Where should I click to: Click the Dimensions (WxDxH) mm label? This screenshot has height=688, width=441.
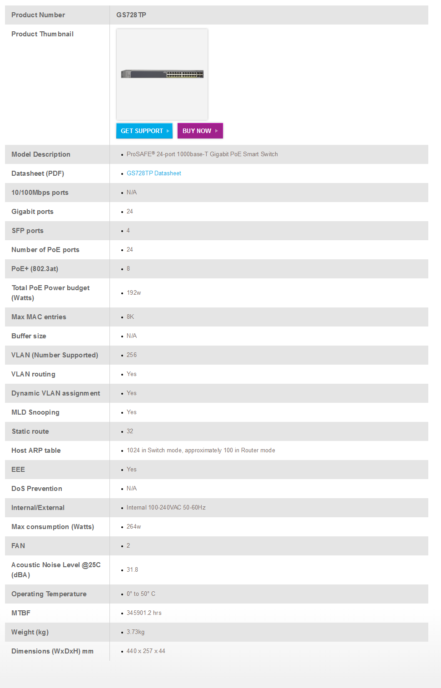pyautogui.click(x=52, y=651)
